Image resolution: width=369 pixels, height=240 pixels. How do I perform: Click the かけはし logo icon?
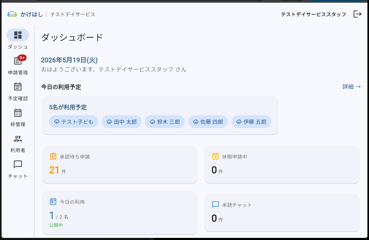click(12, 14)
